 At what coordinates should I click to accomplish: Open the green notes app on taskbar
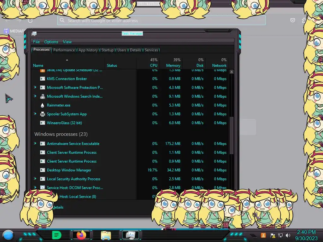[56, 235]
